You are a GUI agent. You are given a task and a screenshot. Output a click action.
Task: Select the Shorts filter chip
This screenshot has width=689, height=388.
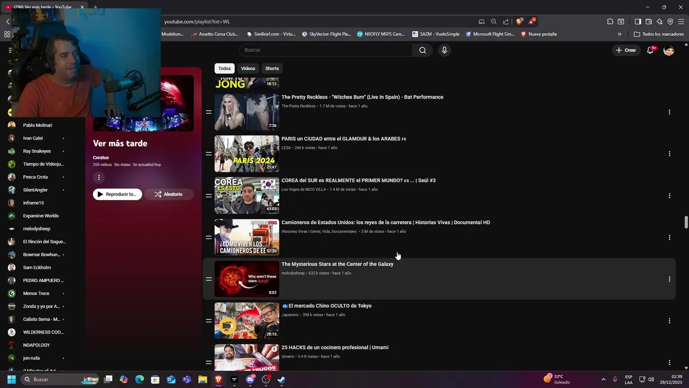point(272,68)
